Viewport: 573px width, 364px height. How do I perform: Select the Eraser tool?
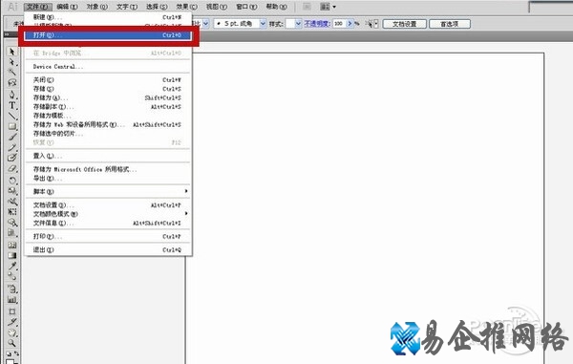point(12,168)
